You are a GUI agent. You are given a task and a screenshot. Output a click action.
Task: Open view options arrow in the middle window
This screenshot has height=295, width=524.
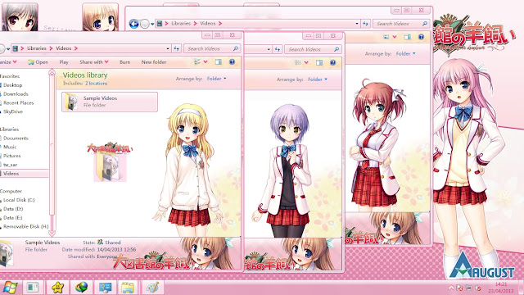point(306,62)
